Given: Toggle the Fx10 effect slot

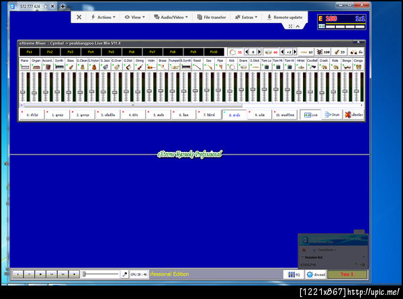Looking at the screenshot, I should point(214,52).
